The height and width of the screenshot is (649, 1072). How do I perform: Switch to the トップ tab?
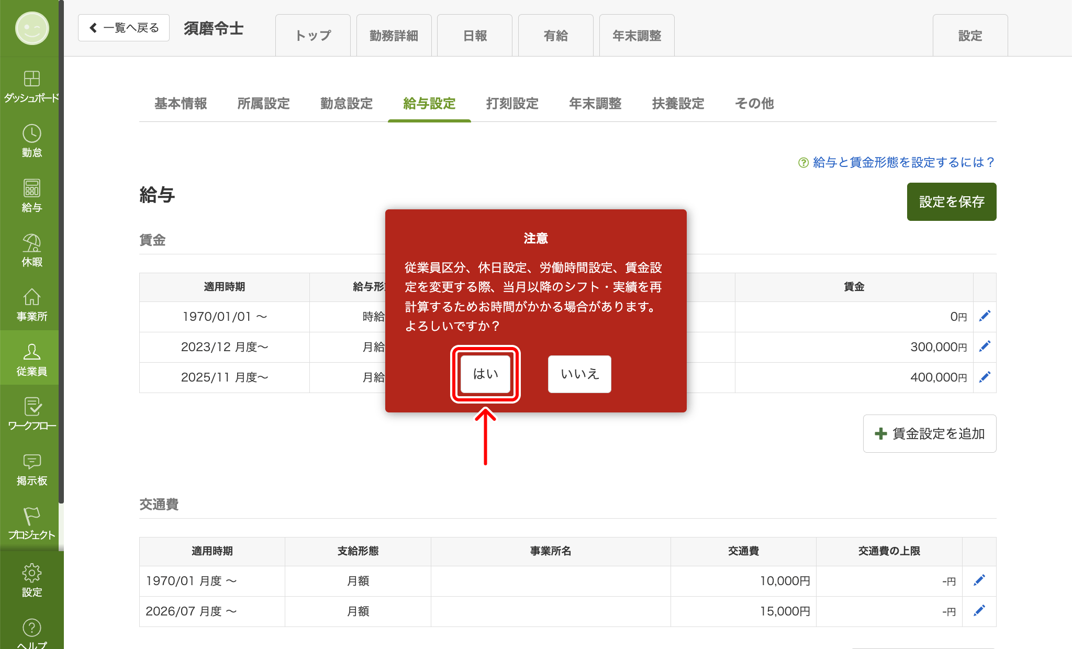[313, 36]
